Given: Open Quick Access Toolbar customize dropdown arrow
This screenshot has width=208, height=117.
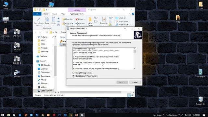Looking at the screenshot, I should click(x=46, y=10).
